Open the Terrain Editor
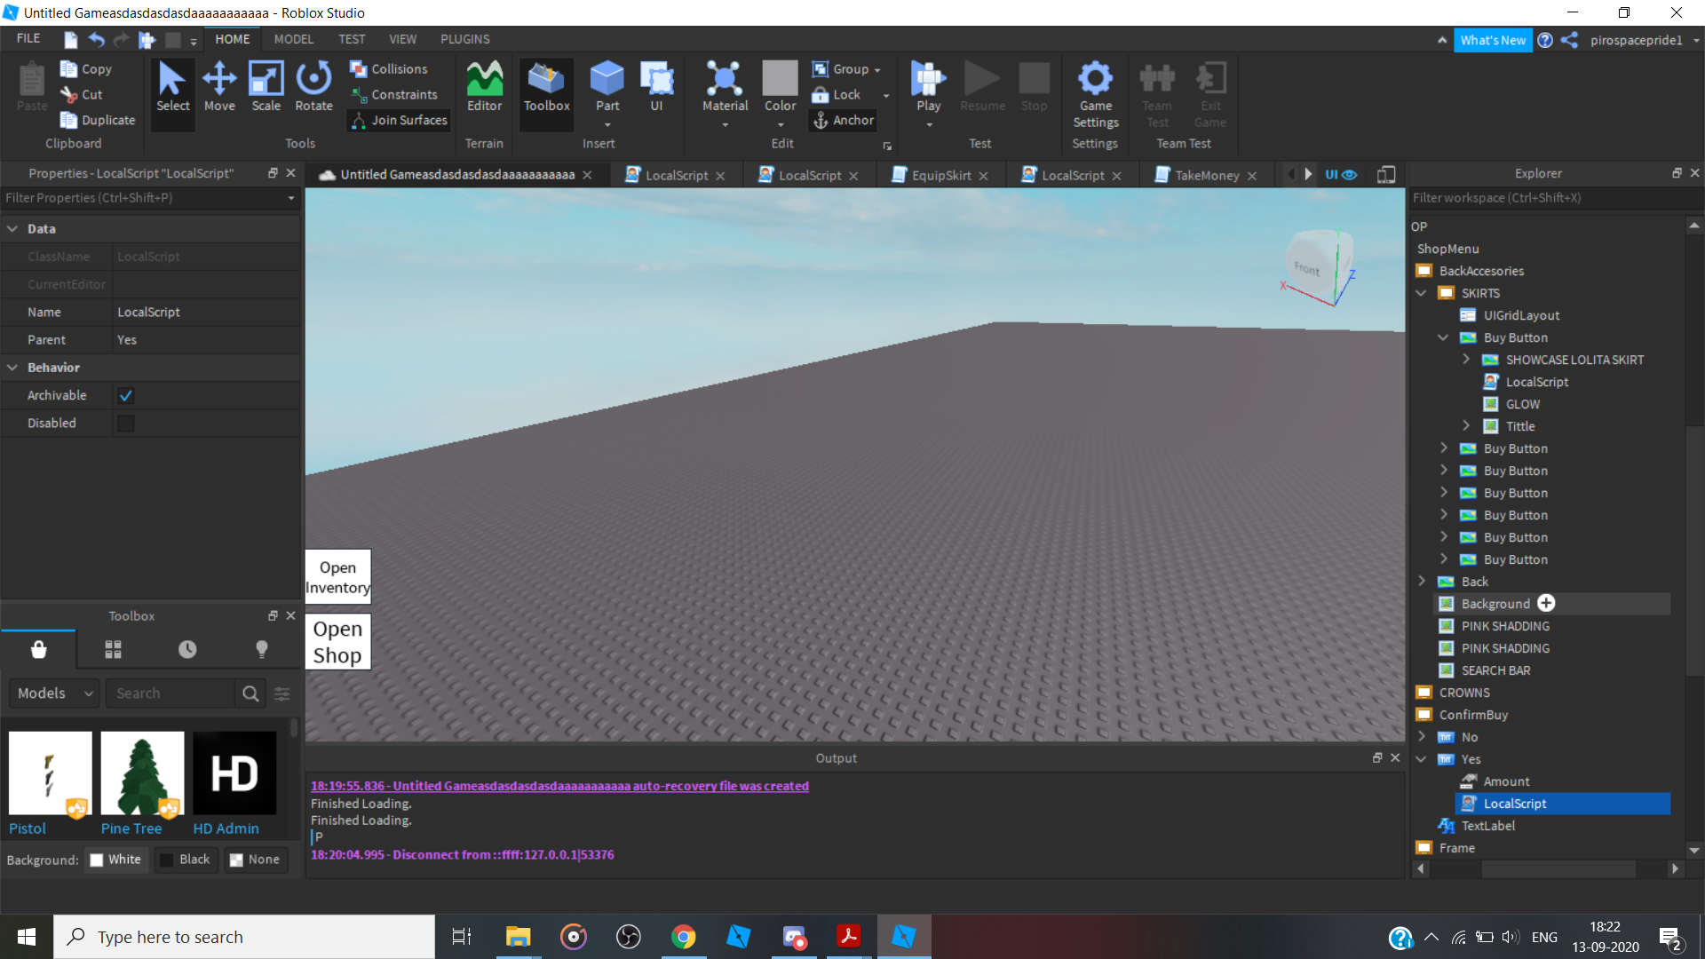Image resolution: width=1705 pixels, height=959 pixels. click(484, 87)
